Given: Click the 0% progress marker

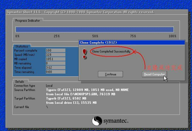Looking at the screenshot, I should tap(17, 36).
